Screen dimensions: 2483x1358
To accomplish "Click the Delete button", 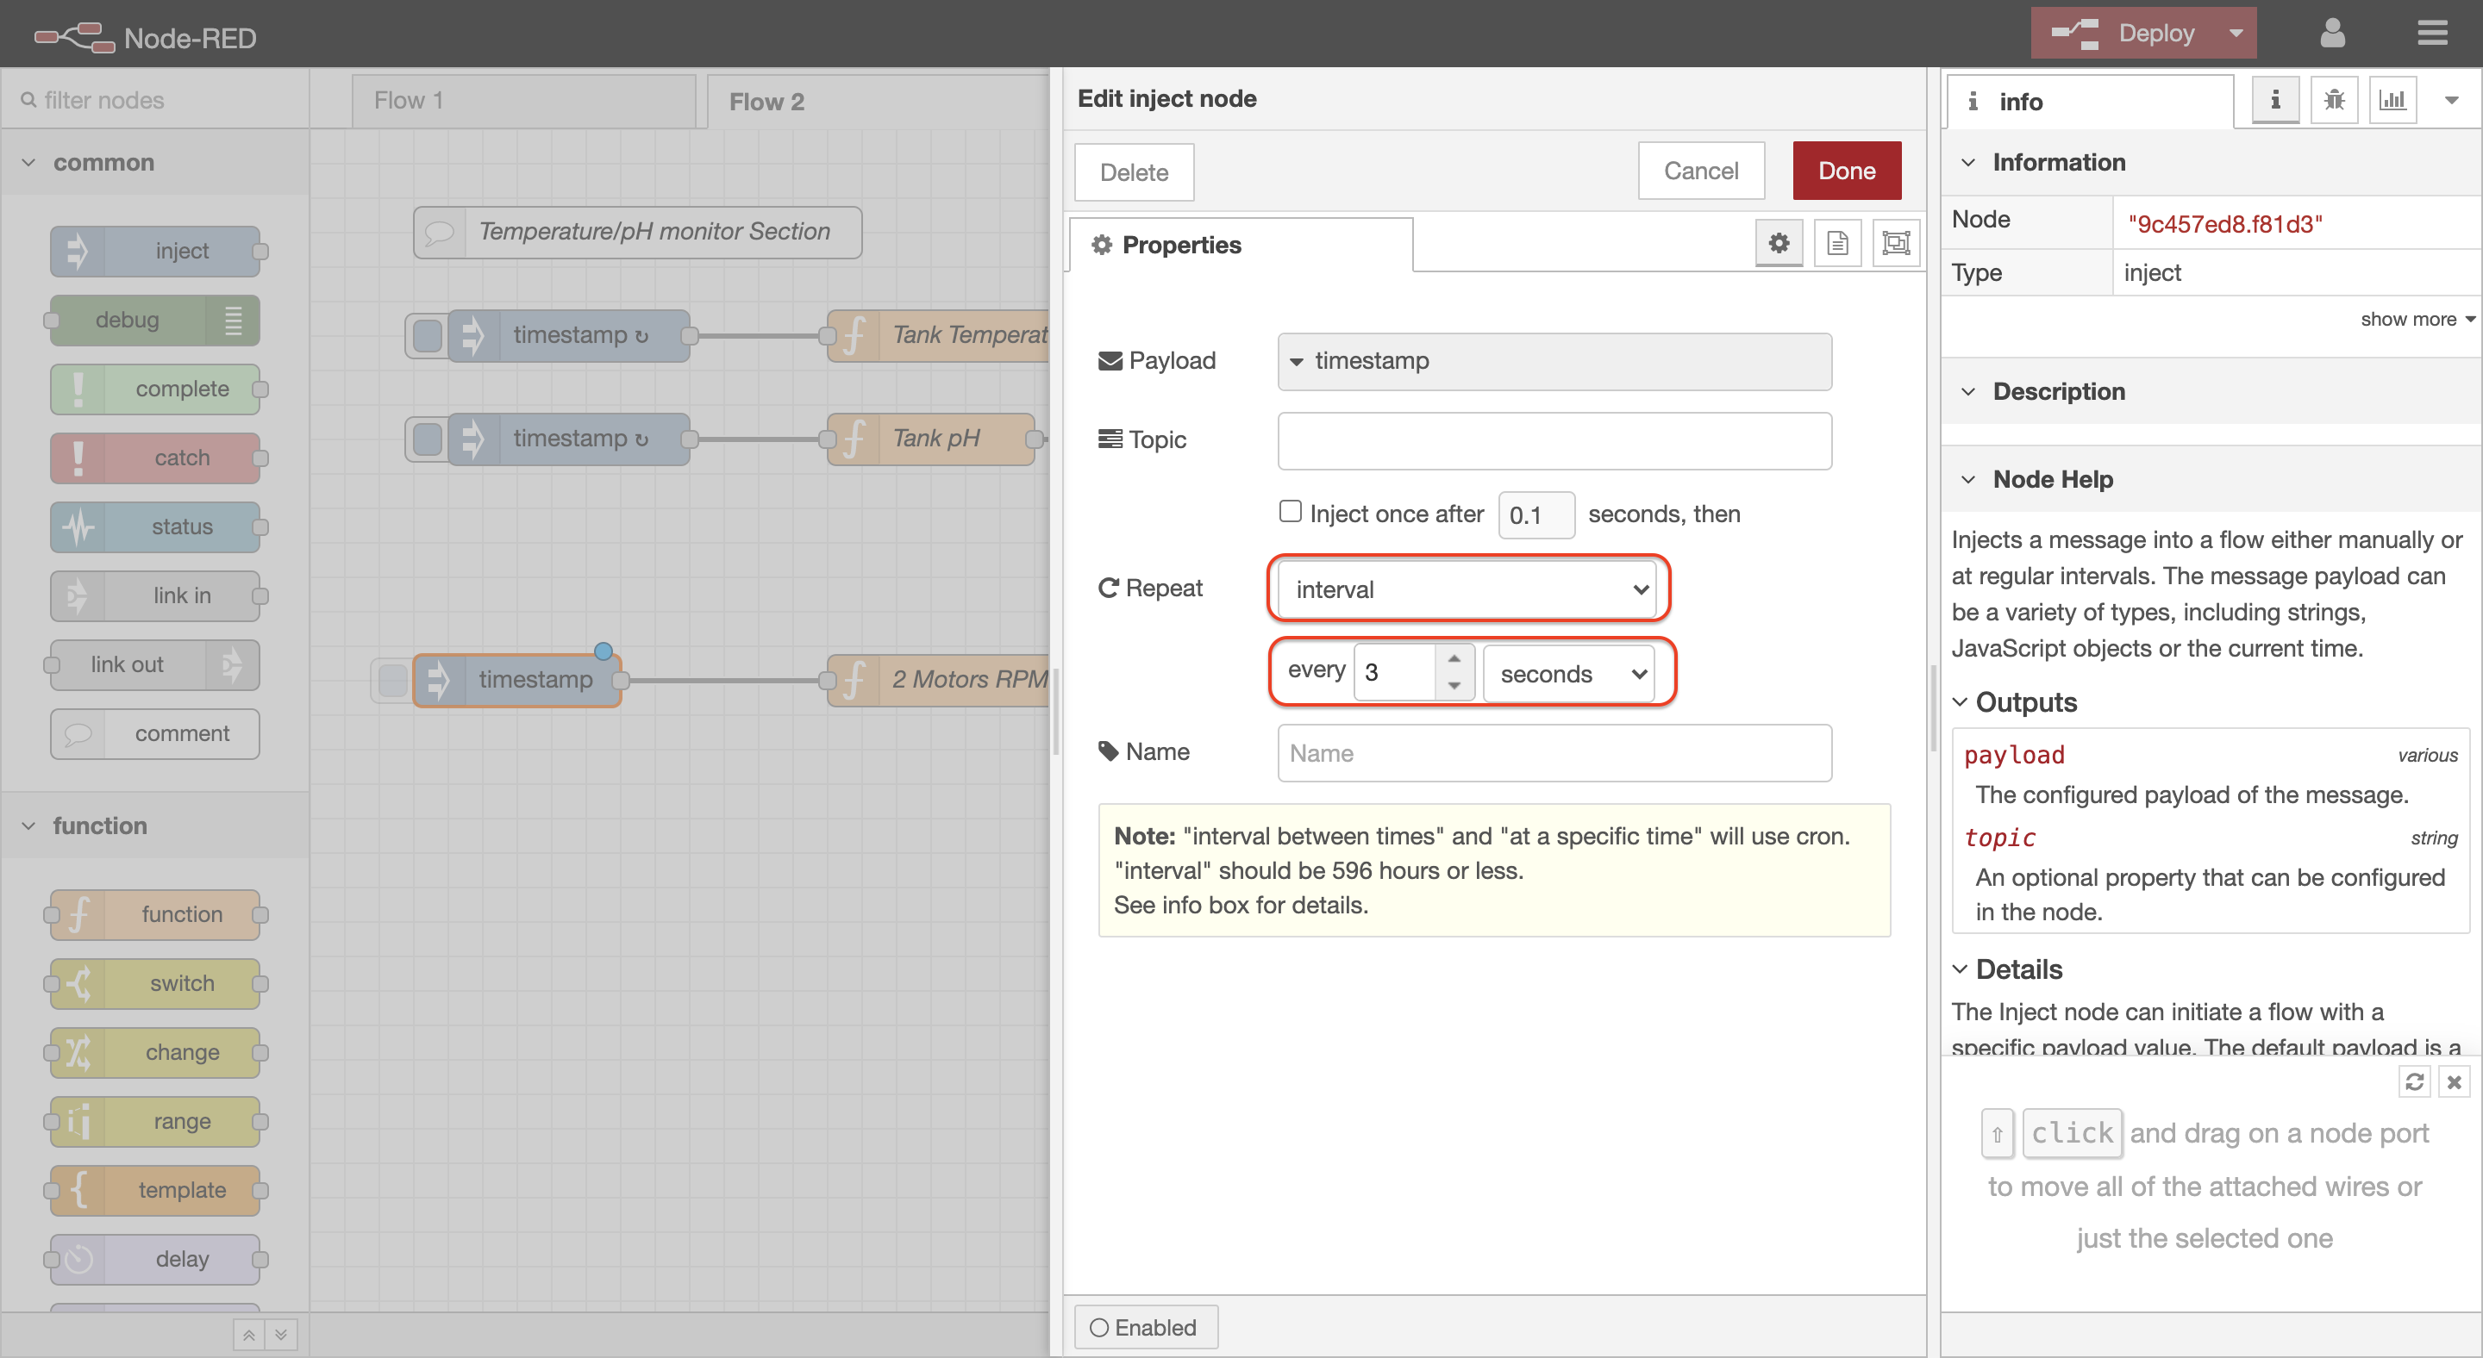I will click(x=1134, y=172).
